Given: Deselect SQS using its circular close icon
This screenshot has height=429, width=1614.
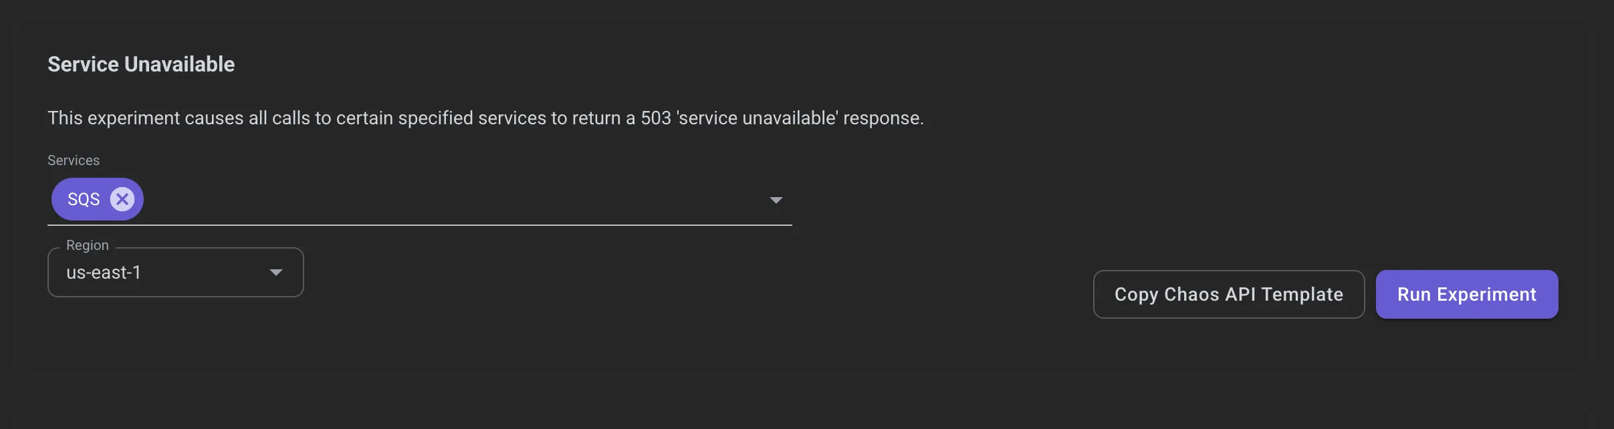Looking at the screenshot, I should (x=122, y=198).
